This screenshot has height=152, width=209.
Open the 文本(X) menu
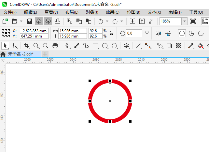154,12
